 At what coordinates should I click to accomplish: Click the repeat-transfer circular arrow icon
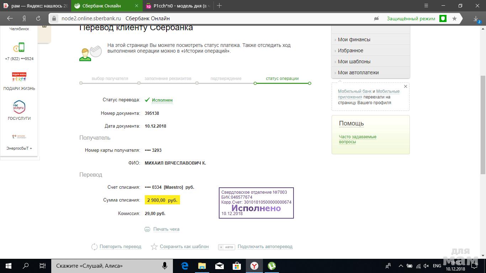(x=94, y=247)
